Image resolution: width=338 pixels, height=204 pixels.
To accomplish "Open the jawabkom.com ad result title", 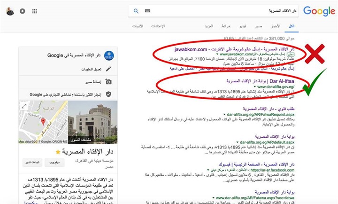I will pos(235,49).
